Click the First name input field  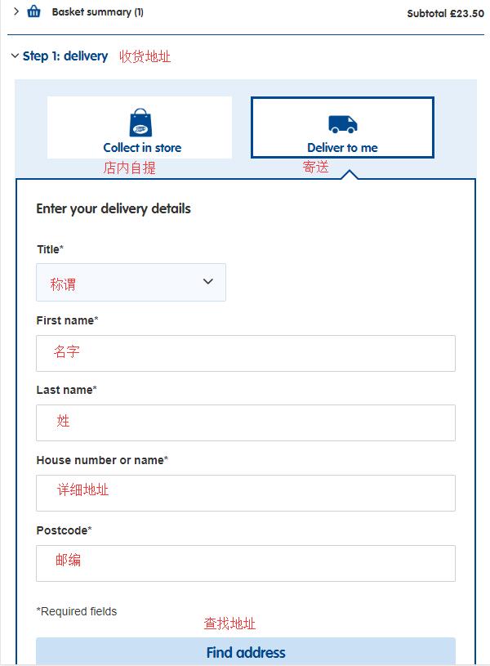point(245,353)
